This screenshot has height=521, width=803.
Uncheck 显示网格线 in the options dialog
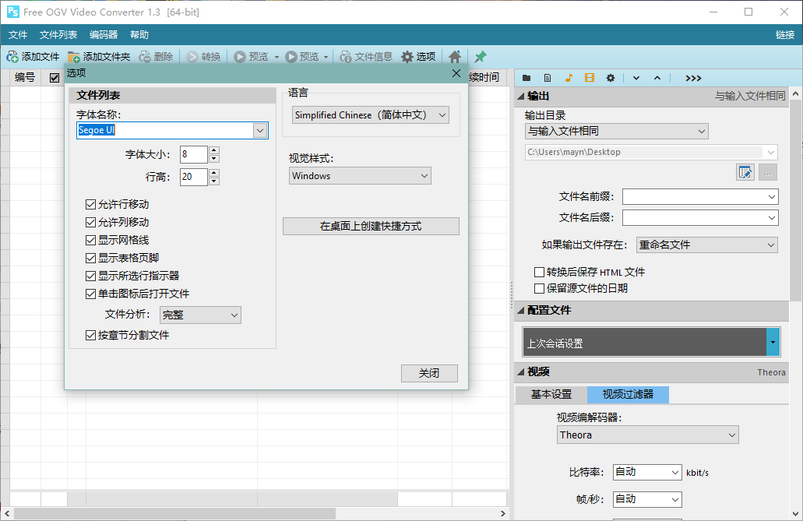[x=91, y=240]
